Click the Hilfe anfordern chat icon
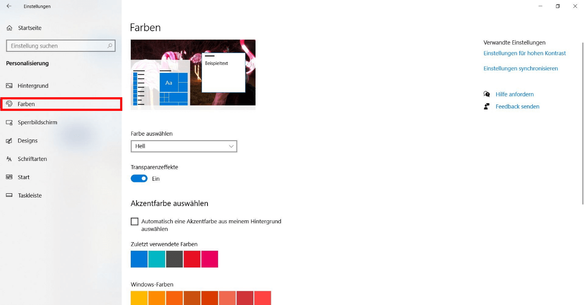 [487, 94]
